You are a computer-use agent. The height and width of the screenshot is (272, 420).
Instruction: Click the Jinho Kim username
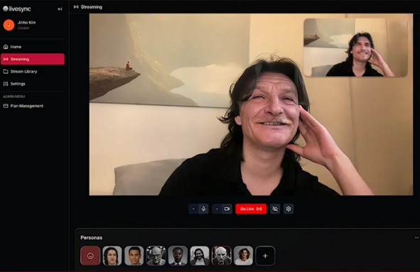pos(26,23)
